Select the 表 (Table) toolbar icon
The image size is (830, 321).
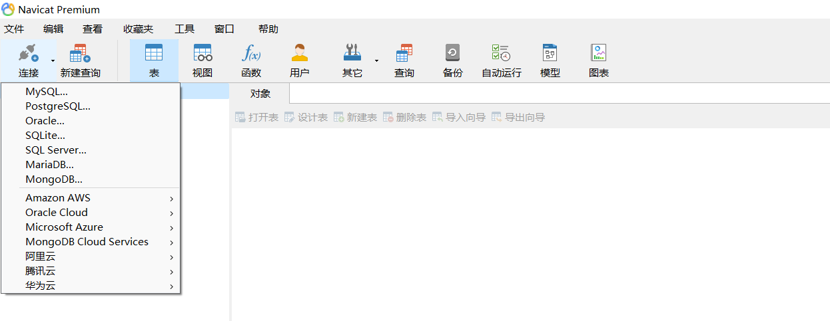[154, 53]
